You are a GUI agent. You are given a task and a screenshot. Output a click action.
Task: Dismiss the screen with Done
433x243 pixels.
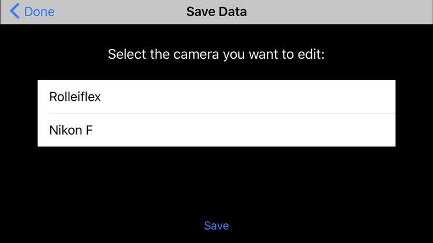[x=39, y=11]
